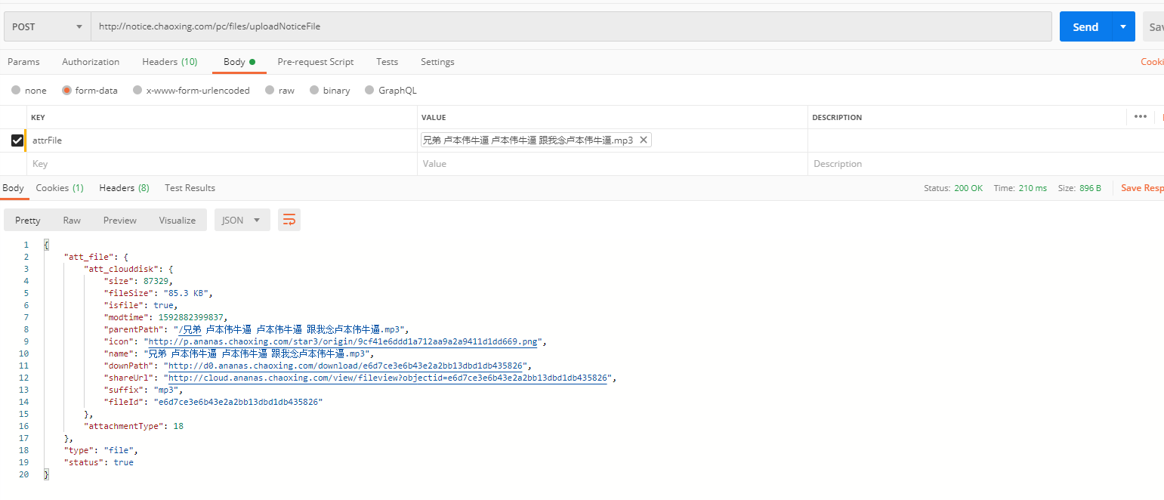1164x500 pixels.
Task: Choose the binary body radio button
Action: pos(313,90)
